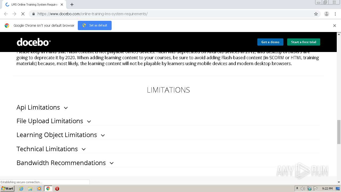Open a new tab with plus button
The image size is (341, 192).
coord(72,5)
